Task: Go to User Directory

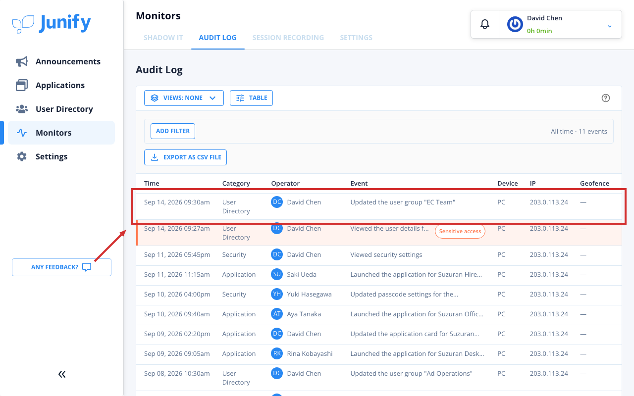Action: point(61,109)
